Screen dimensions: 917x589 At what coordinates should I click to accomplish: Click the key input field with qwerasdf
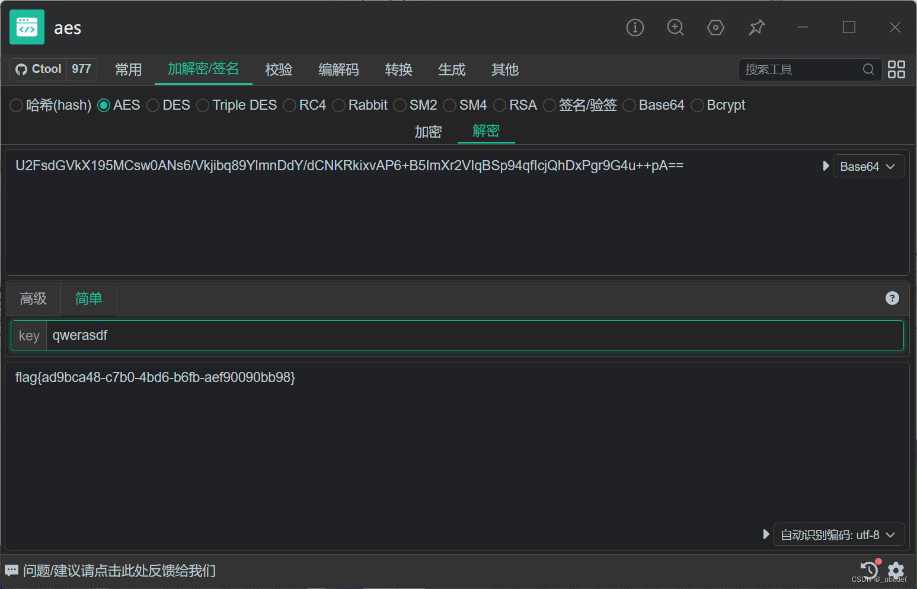pos(474,336)
